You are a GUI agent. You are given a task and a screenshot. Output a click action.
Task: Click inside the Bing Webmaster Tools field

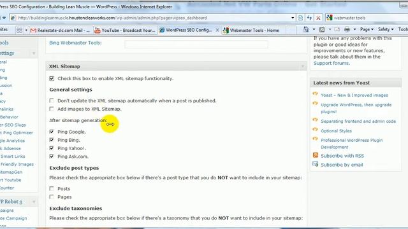[x=196, y=44]
